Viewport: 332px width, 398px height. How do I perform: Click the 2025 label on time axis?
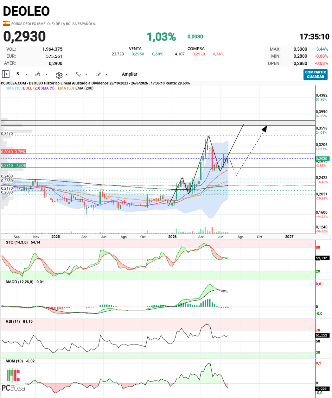click(x=55, y=237)
